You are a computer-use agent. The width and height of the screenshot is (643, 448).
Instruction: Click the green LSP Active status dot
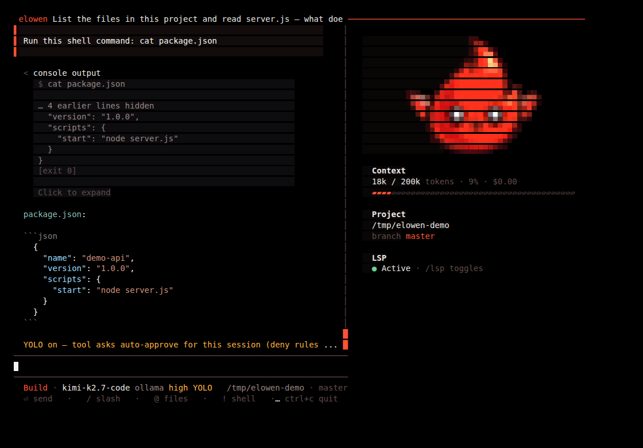click(x=374, y=269)
